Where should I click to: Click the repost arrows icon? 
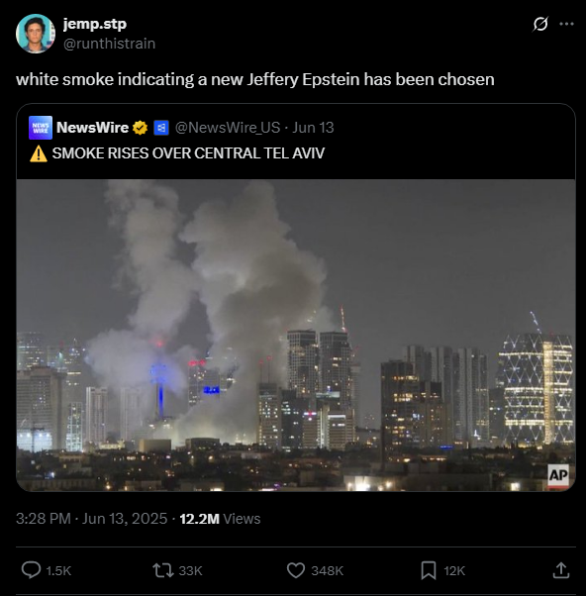click(x=163, y=570)
